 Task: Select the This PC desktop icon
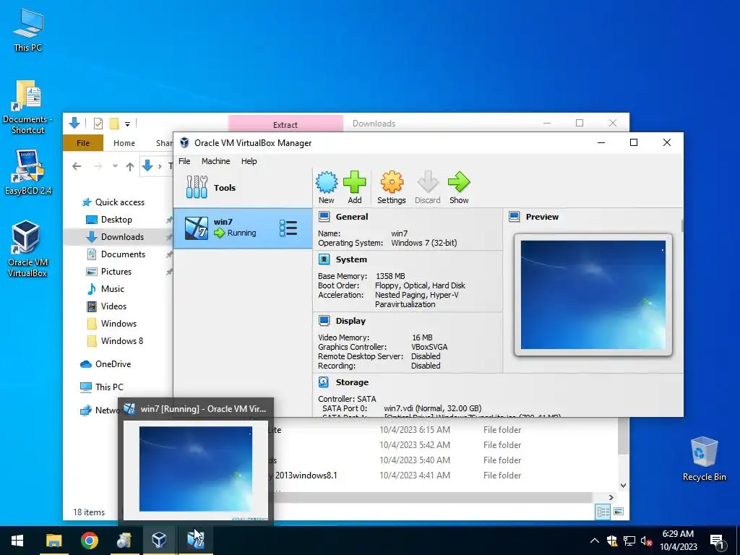(x=28, y=30)
